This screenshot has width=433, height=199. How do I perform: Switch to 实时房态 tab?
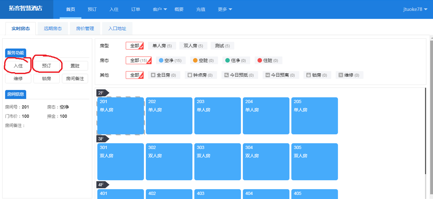[x=21, y=28]
